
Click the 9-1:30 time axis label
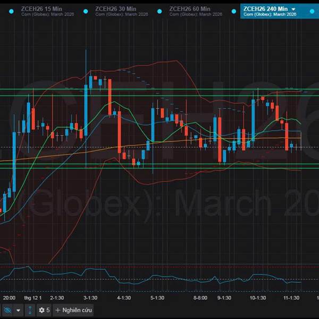pyautogui.click(x=224, y=298)
